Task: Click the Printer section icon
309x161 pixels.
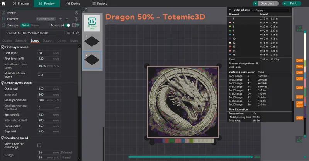Action: point(3,13)
